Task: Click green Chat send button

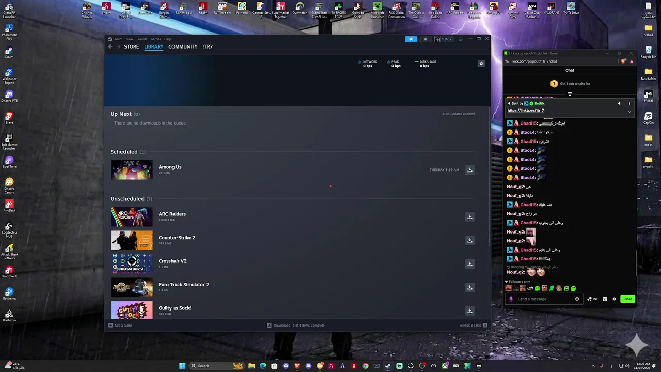Action: 627,299
